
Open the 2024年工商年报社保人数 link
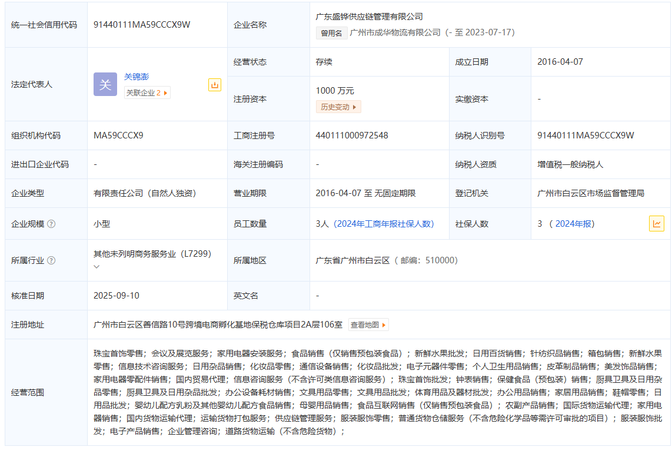tap(384, 224)
